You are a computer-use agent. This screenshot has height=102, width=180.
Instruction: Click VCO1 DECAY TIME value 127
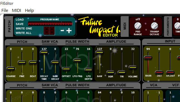point(44,49)
